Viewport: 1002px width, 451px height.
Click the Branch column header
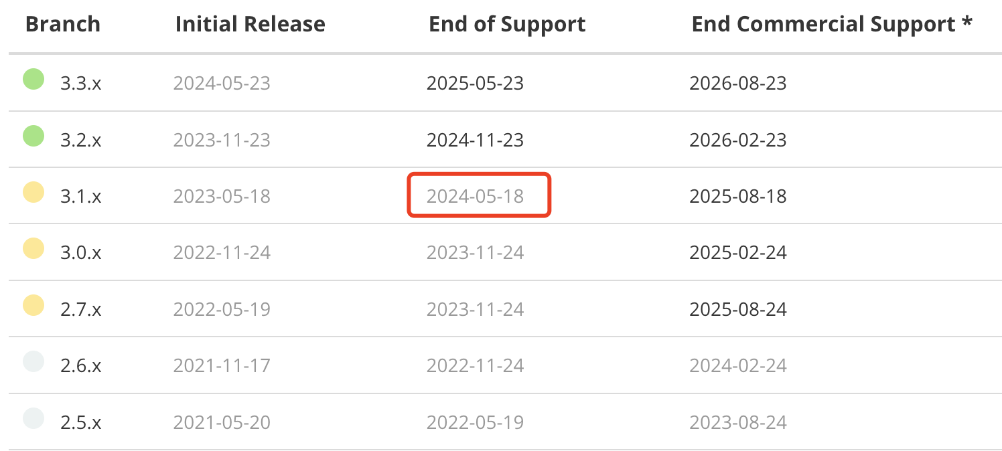pos(62,25)
